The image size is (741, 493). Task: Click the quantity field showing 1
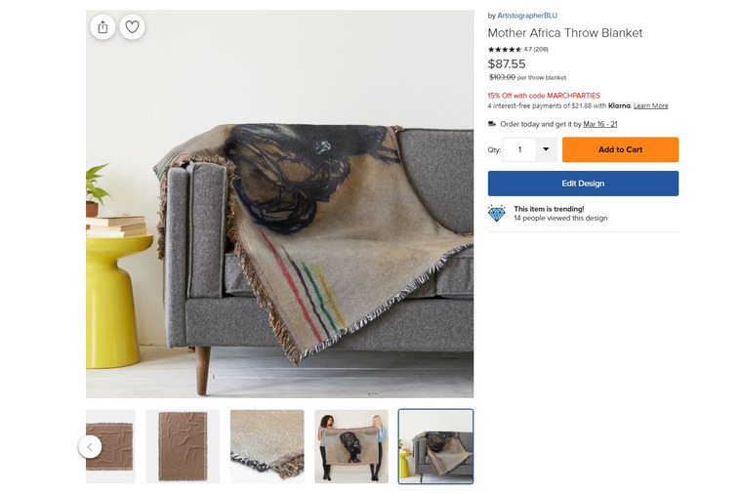519,149
